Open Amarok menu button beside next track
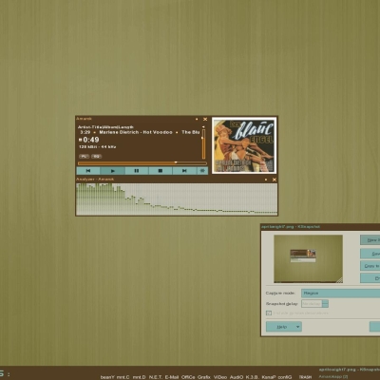The image size is (380, 380). (202, 171)
